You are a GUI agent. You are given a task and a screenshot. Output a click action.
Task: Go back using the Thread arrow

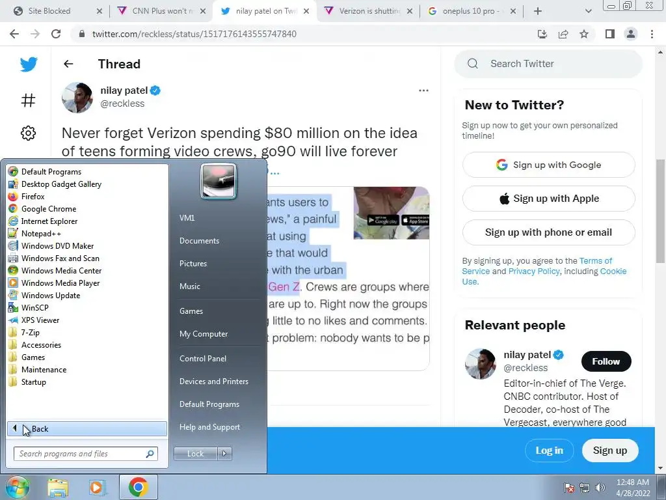coord(68,64)
